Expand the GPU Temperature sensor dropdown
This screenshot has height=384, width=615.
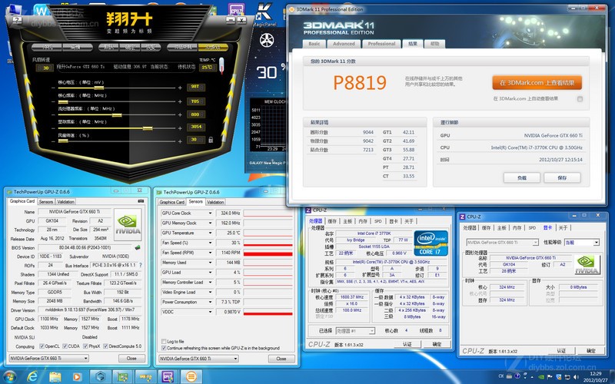210,233
